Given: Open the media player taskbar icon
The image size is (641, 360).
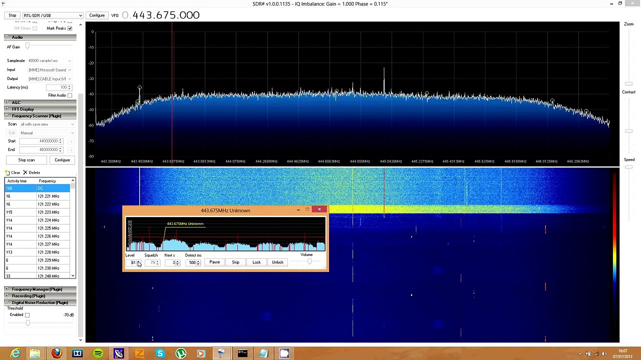Looking at the screenshot, I should coord(201,353).
